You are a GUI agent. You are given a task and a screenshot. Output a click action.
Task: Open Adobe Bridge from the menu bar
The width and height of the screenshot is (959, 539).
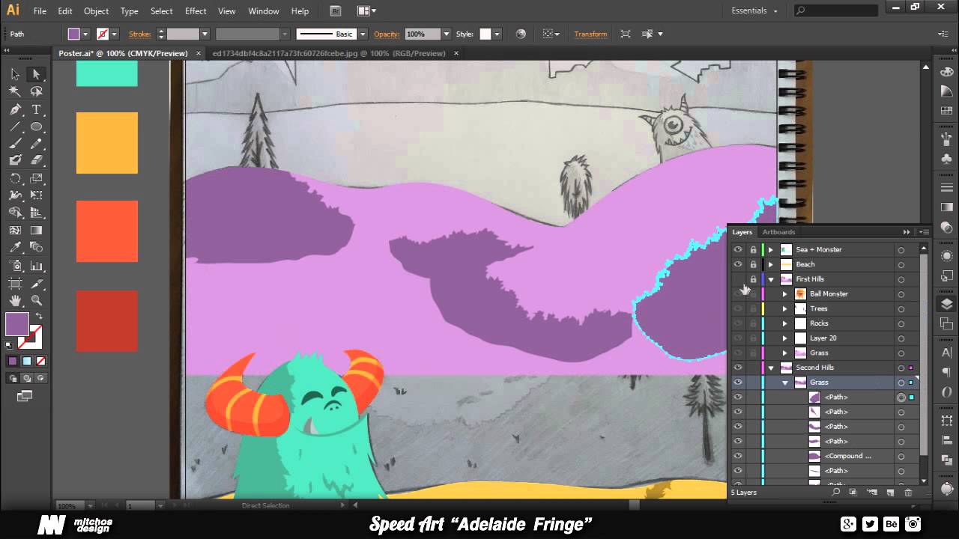[x=336, y=11]
